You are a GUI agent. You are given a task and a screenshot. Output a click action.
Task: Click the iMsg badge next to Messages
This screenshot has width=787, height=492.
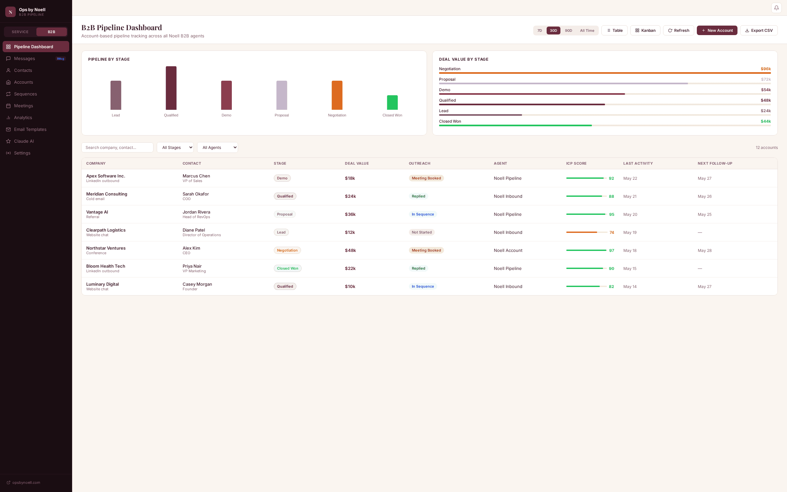pyautogui.click(x=61, y=59)
